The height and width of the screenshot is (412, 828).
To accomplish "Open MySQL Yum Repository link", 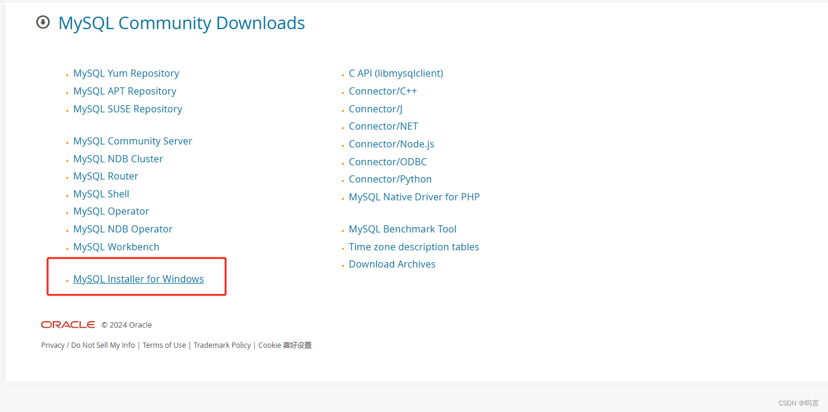I will pyautogui.click(x=126, y=73).
